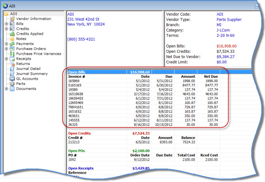265x182 pixels.
Task: Expand the Purchase Orders tree node
Action: [6, 49]
